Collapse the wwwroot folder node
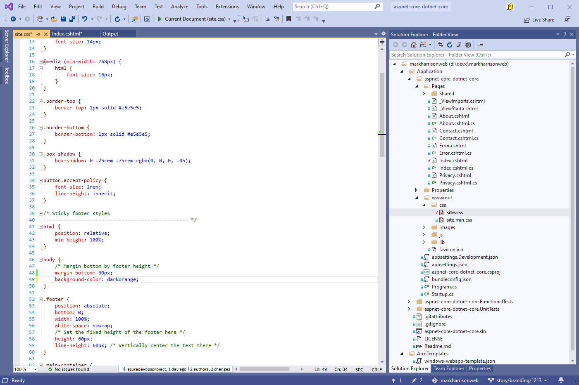Viewport: 579px width, 385px height. (416, 198)
